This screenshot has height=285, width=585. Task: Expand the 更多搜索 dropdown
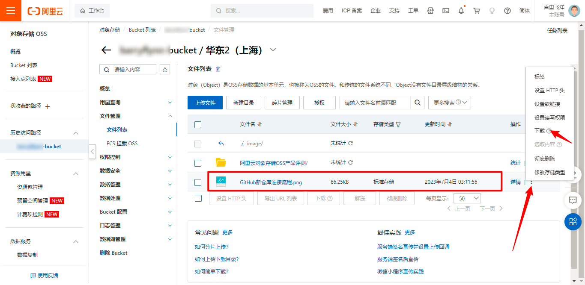coord(449,103)
